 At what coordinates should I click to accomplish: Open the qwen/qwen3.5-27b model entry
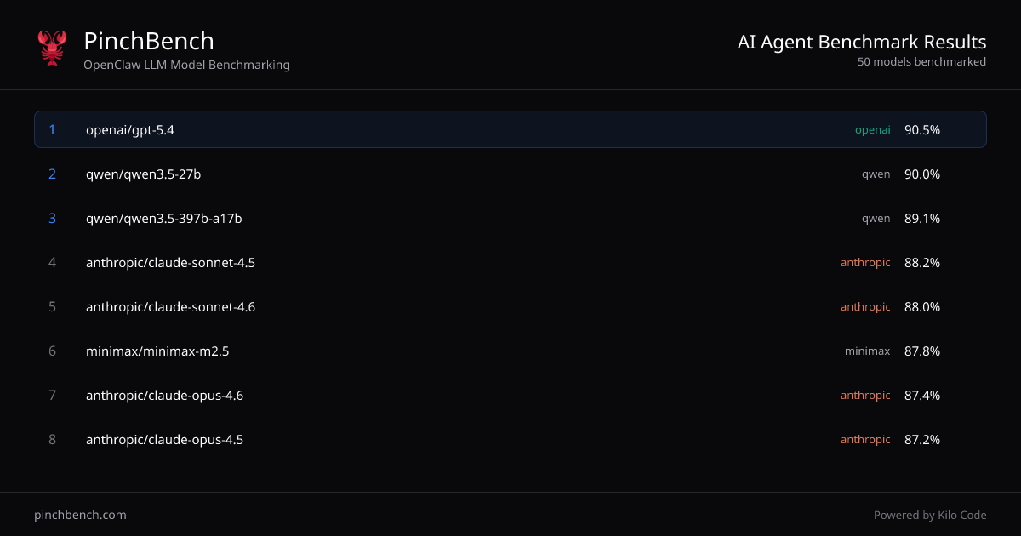[143, 174]
